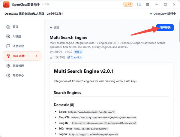Open the hamburger menu in title bar
Viewport: 180px width, 137px height.
coord(148,5)
